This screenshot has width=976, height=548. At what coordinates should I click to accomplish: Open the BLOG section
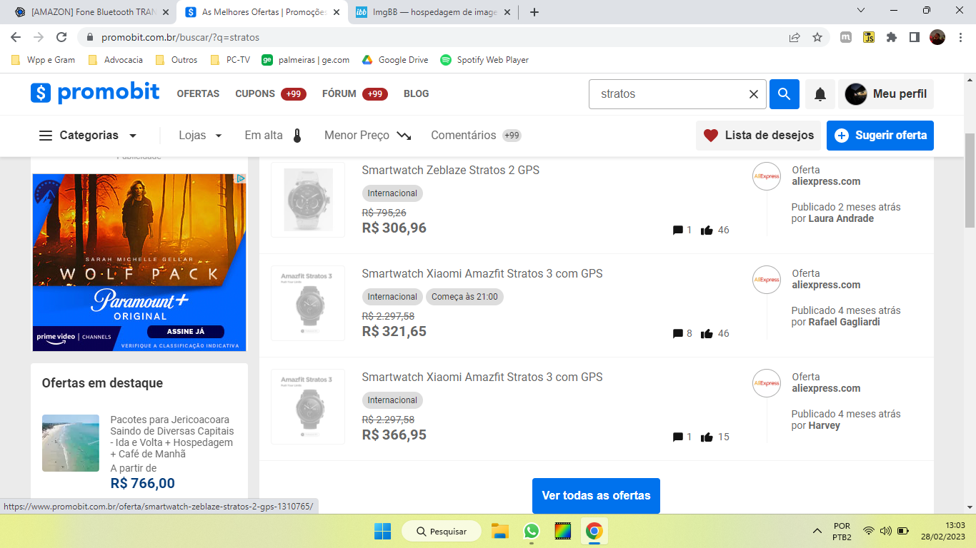[x=416, y=94]
